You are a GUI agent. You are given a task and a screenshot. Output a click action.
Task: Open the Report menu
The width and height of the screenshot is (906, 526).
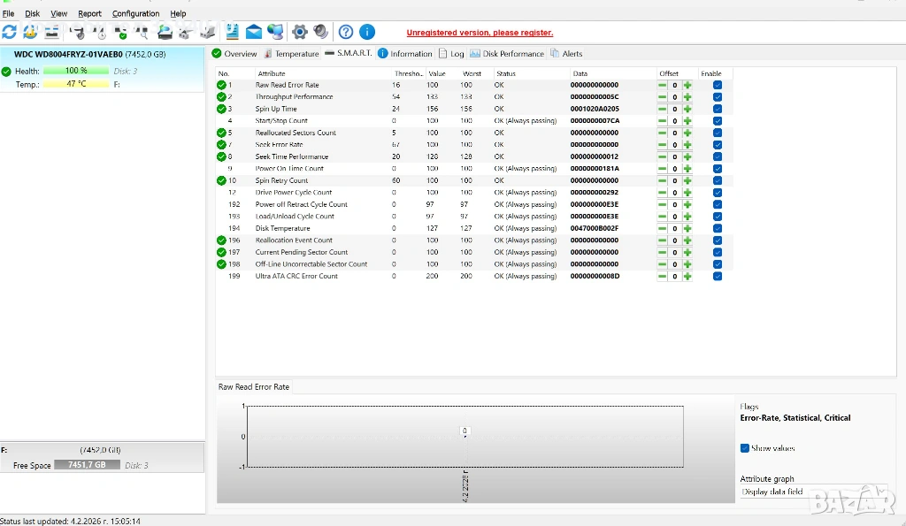pos(89,14)
